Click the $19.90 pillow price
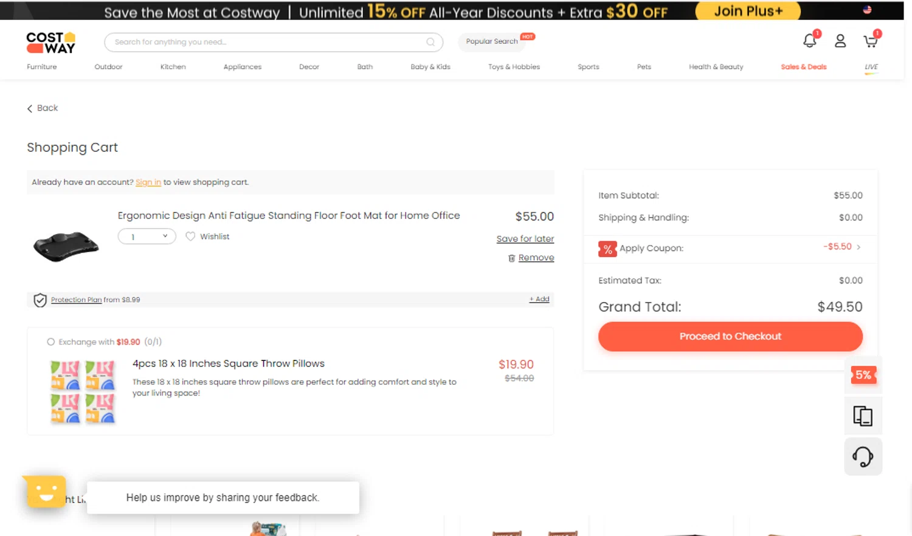The height and width of the screenshot is (536, 912). 516,365
